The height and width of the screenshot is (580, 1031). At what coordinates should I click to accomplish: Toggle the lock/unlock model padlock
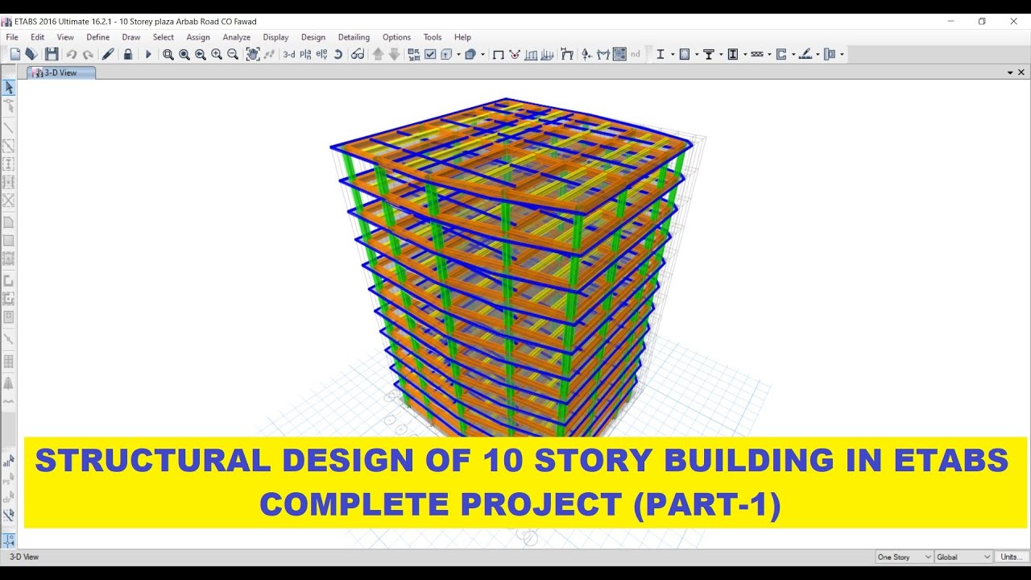click(x=128, y=54)
